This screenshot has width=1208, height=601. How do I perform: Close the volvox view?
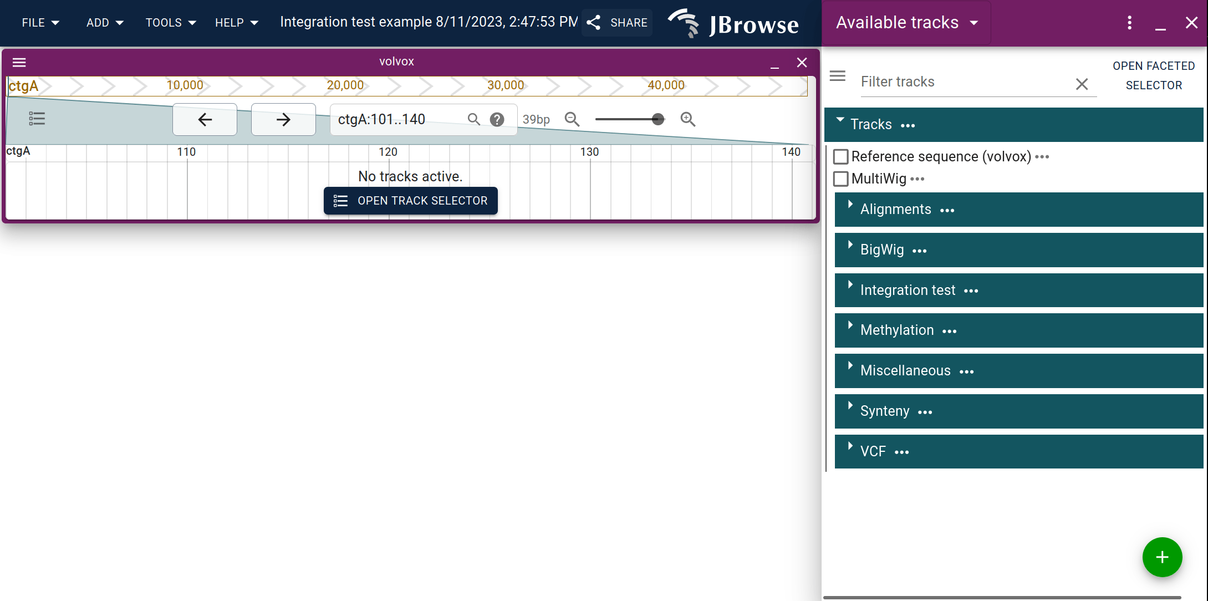[x=802, y=63]
